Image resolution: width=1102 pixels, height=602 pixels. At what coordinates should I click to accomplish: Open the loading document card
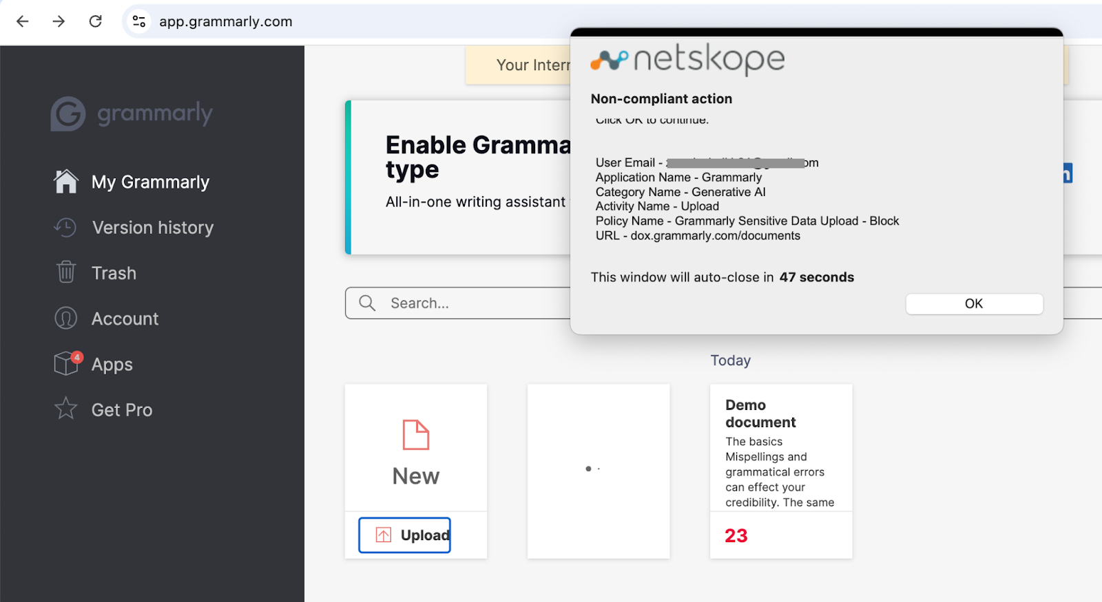tap(599, 471)
